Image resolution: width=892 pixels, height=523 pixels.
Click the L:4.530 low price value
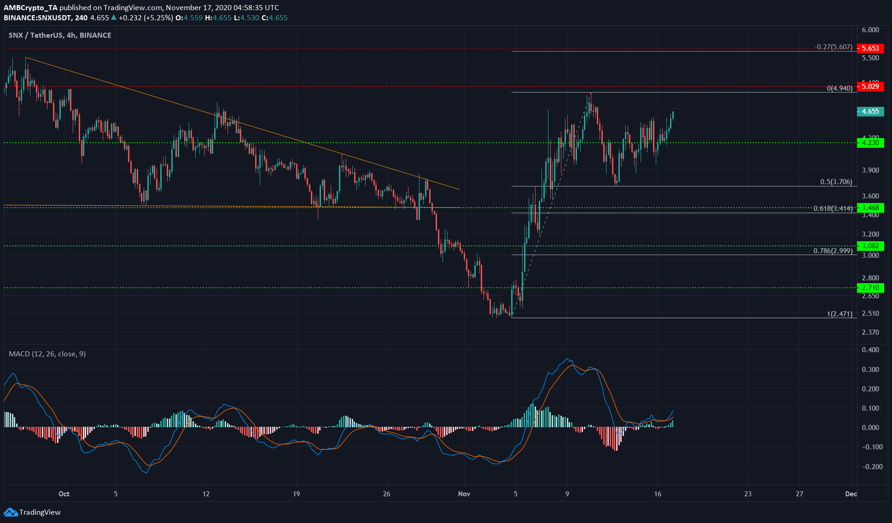[246, 18]
